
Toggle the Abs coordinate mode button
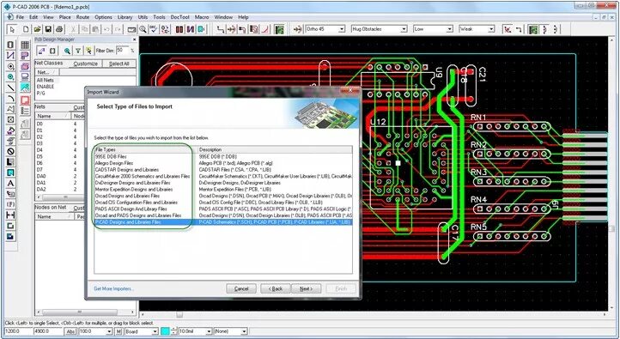point(70,331)
